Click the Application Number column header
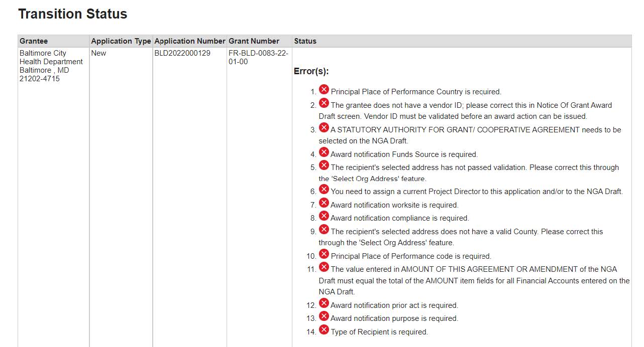 point(189,41)
